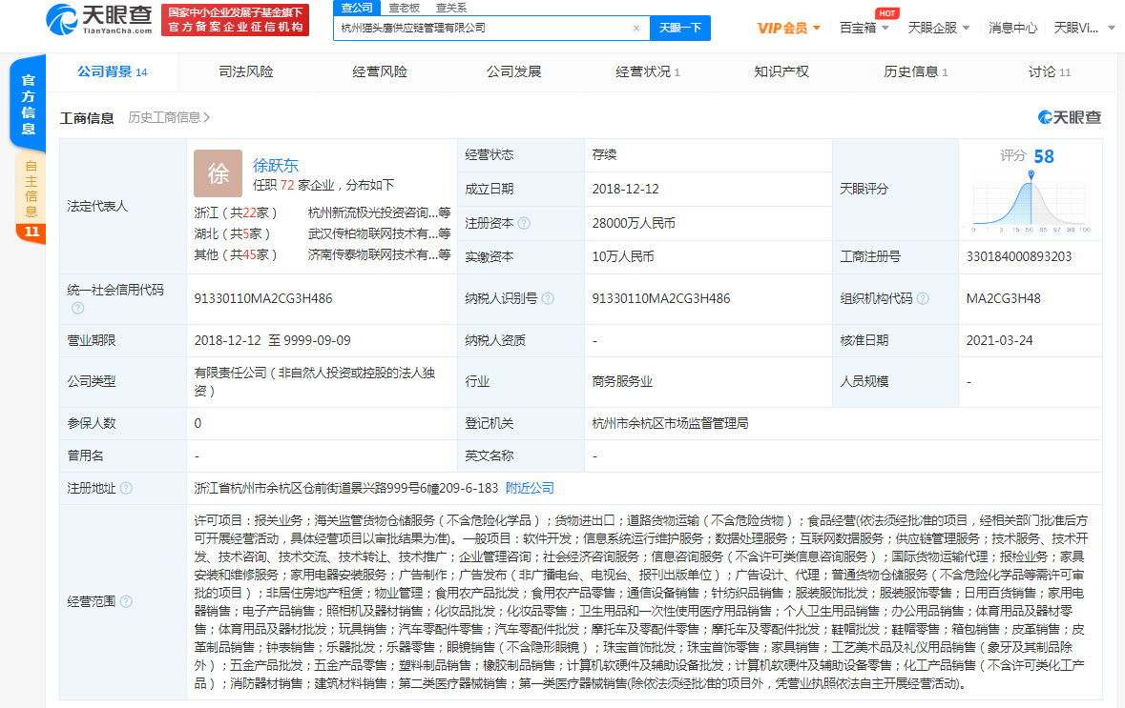Image resolution: width=1125 pixels, height=708 pixels.
Task: Click the 其他(共45家) entry
Action: (x=236, y=254)
